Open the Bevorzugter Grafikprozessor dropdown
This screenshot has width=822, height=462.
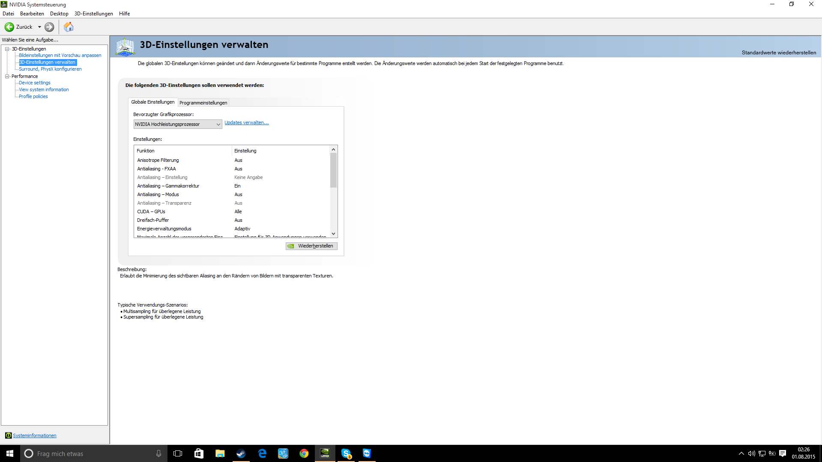[x=178, y=124]
